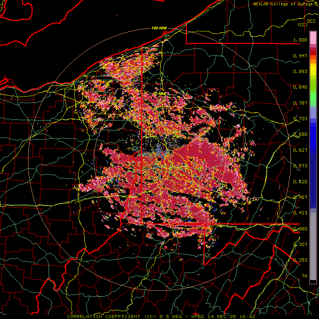Click the 0.520 legend value
319x319 pixels.
coord(300,182)
